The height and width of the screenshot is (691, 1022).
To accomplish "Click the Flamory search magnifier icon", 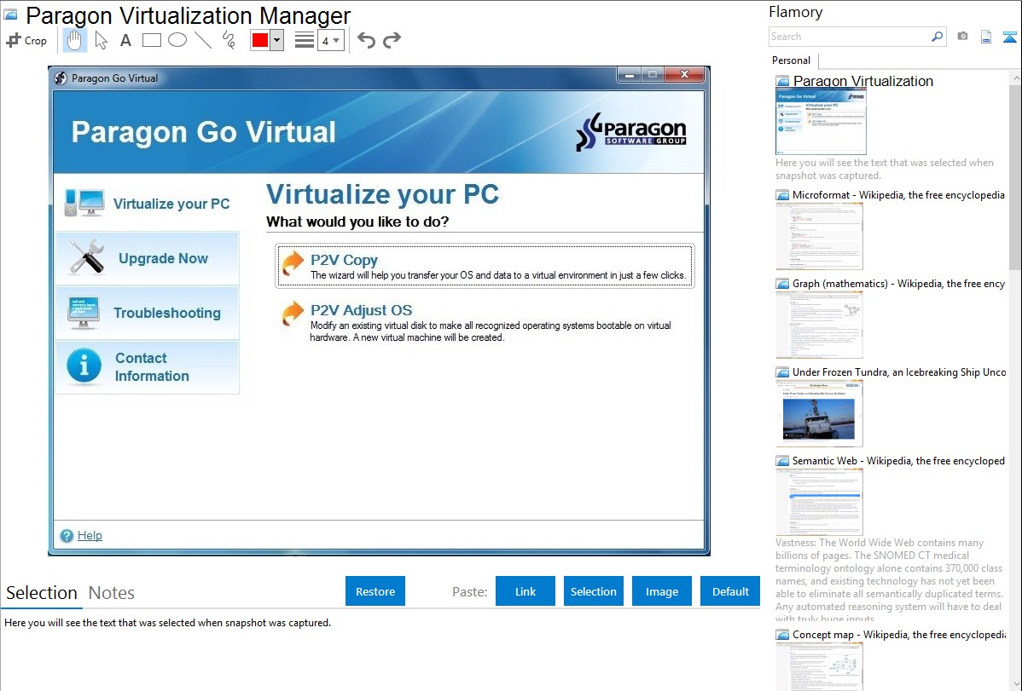I will click(x=937, y=37).
